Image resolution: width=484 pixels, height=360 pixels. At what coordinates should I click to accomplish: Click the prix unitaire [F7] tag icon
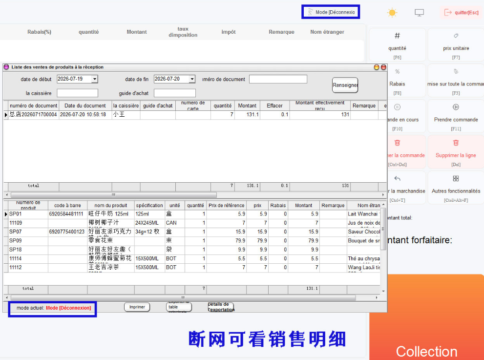[456, 36]
